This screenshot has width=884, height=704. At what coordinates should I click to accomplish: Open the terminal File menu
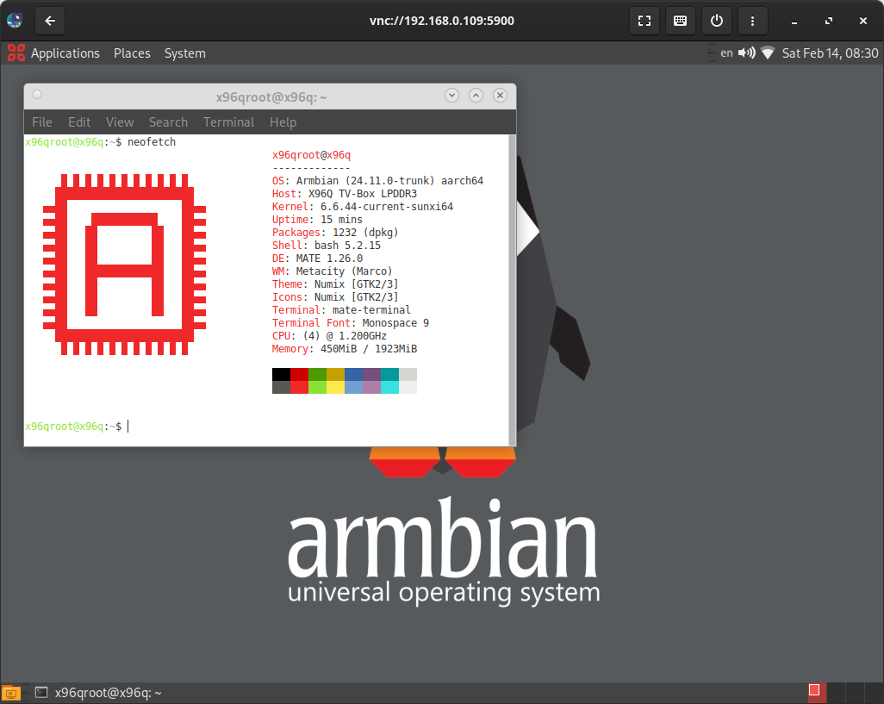[x=41, y=122]
